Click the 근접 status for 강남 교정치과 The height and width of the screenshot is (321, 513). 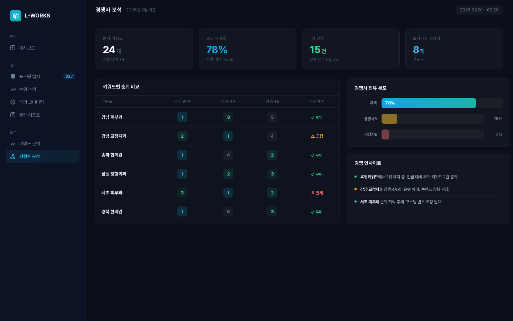click(x=317, y=136)
